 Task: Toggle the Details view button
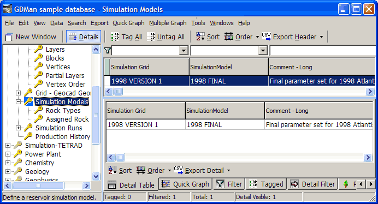click(x=84, y=37)
